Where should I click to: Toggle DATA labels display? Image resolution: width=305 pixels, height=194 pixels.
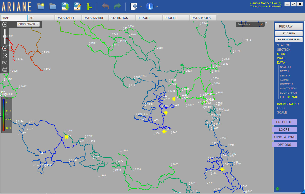coord(281,63)
